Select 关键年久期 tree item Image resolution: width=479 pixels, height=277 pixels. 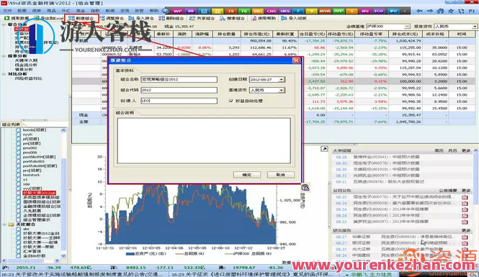tap(26, 60)
